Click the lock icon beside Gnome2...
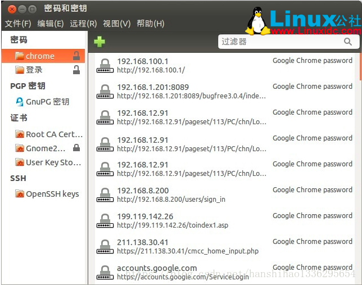This screenshot has height=285, width=362. (x=76, y=148)
